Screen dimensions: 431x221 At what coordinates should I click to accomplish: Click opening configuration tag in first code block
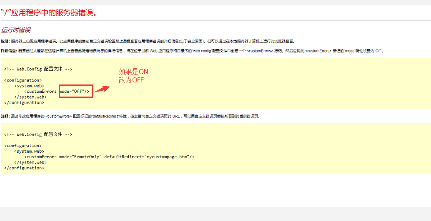point(23,80)
